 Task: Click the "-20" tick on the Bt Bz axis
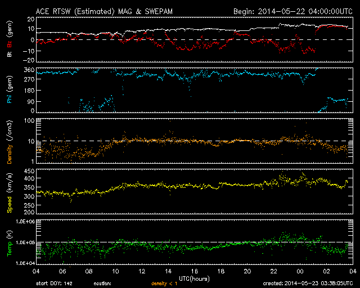click(x=29, y=60)
